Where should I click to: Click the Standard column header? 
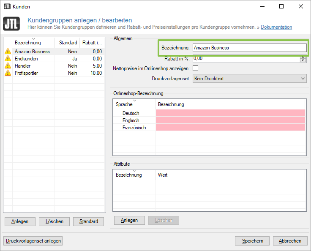[68, 43]
